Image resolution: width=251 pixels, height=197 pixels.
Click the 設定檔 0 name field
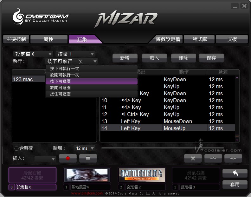tap(36, 187)
